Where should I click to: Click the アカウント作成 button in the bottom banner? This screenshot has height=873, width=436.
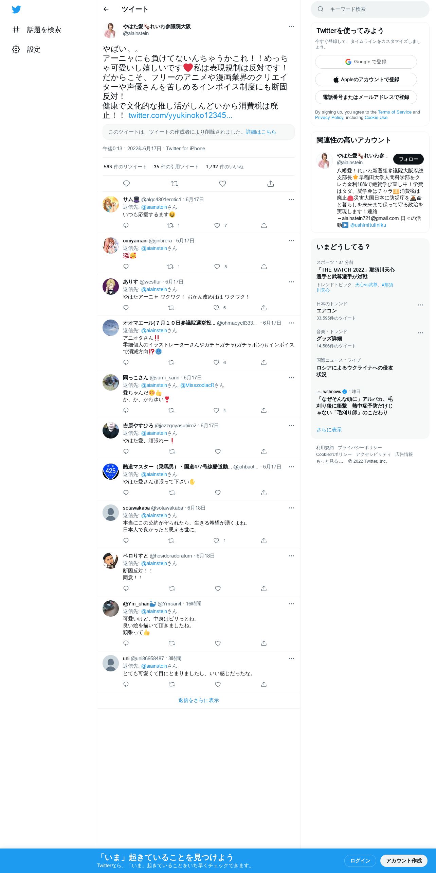404,860
